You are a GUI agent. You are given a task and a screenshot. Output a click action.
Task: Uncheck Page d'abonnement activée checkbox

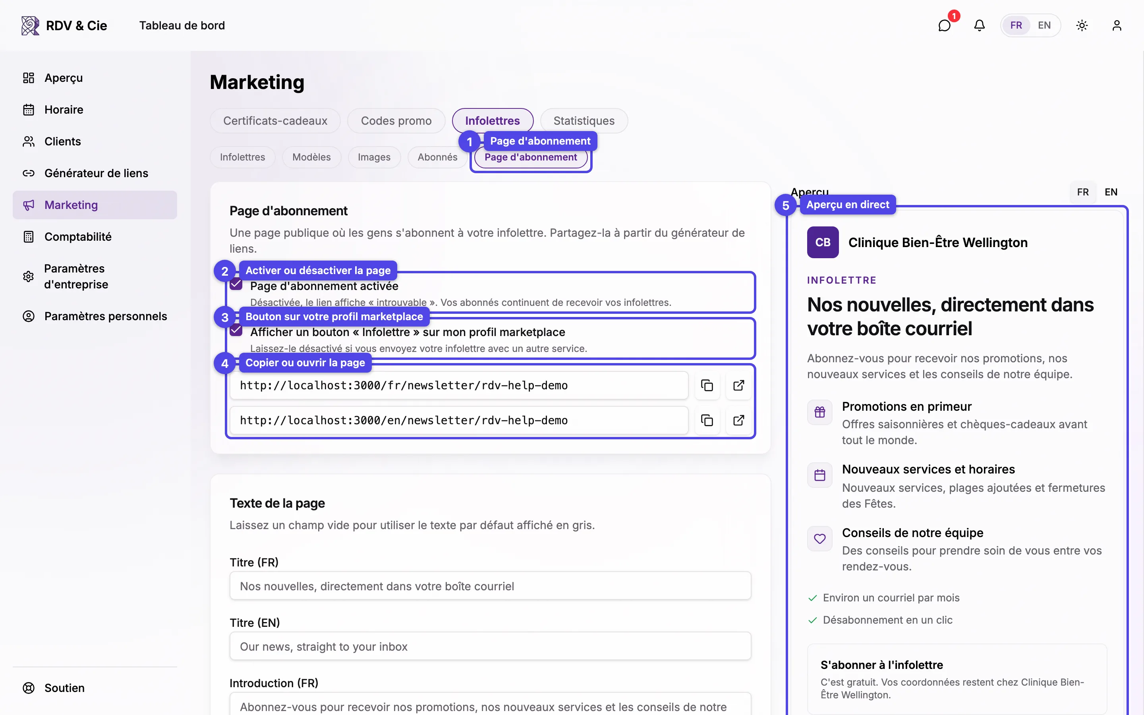tap(236, 284)
